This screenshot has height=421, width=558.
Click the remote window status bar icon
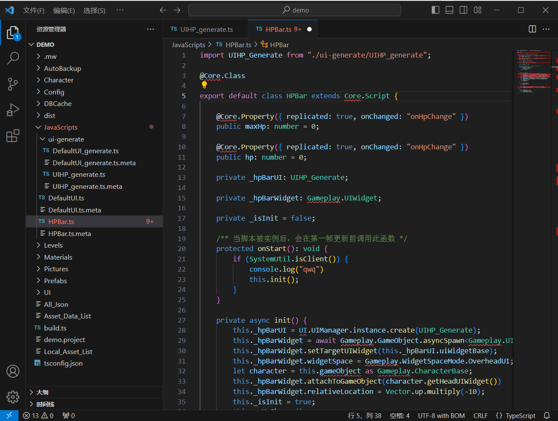coord(9,415)
